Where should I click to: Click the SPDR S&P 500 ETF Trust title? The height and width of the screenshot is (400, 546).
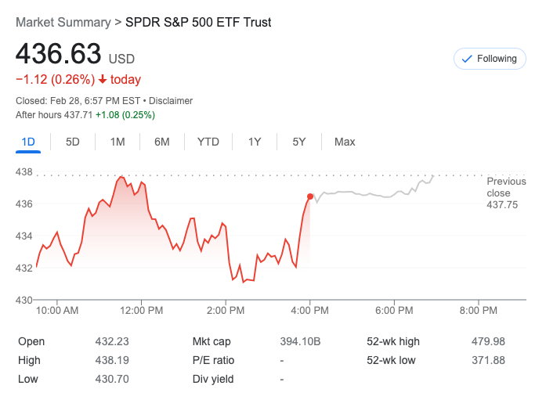198,23
